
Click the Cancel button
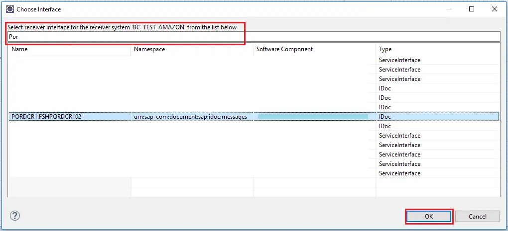(477, 217)
